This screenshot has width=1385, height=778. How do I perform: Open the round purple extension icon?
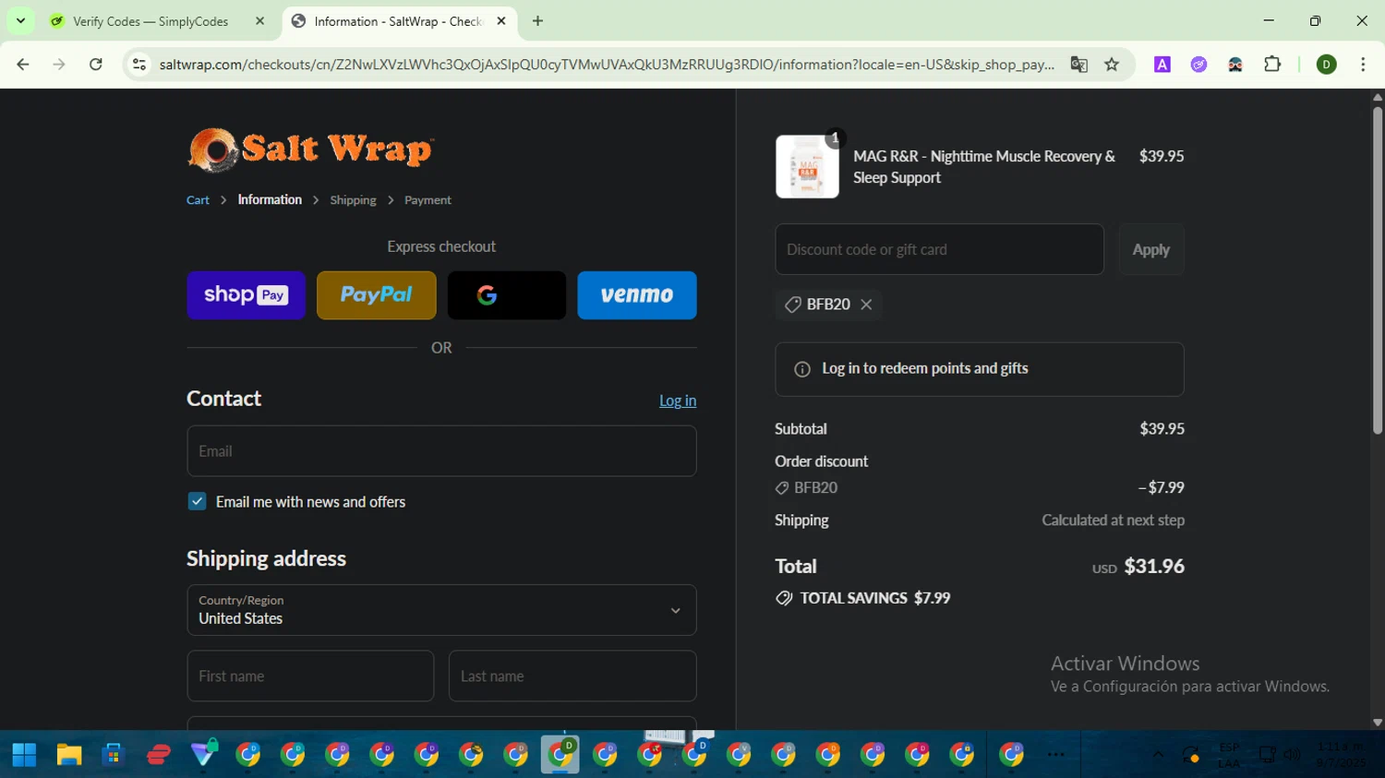(1198, 65)
